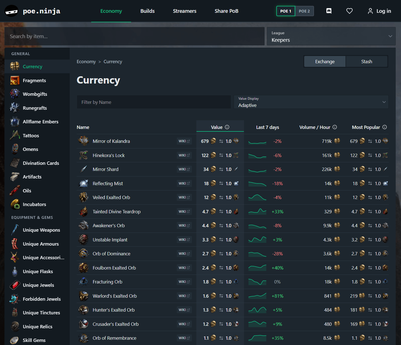Click the heart support icon
401x345 pixels.
349,11
